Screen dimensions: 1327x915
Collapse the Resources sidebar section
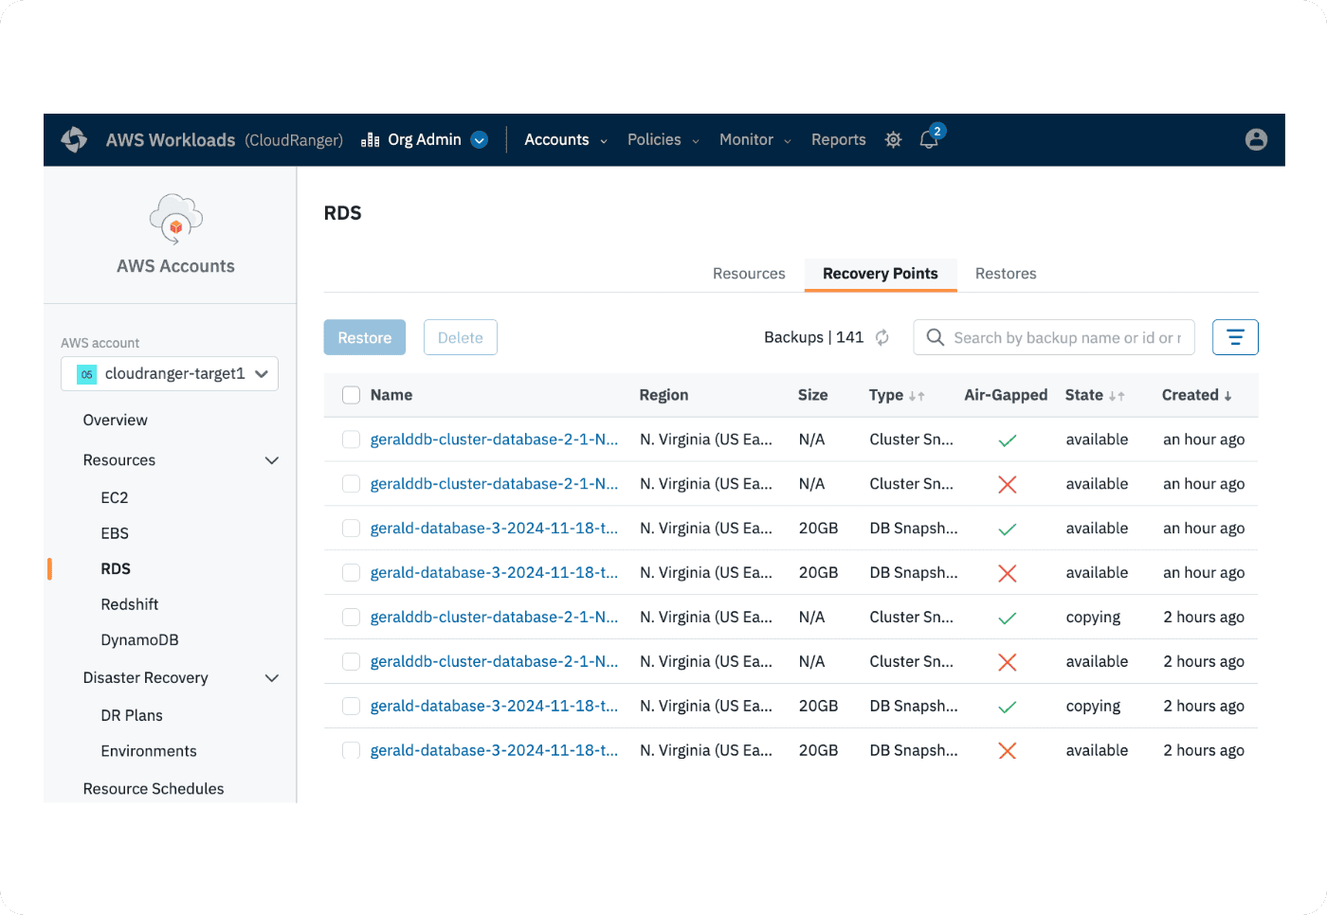[x=272, y=460]
